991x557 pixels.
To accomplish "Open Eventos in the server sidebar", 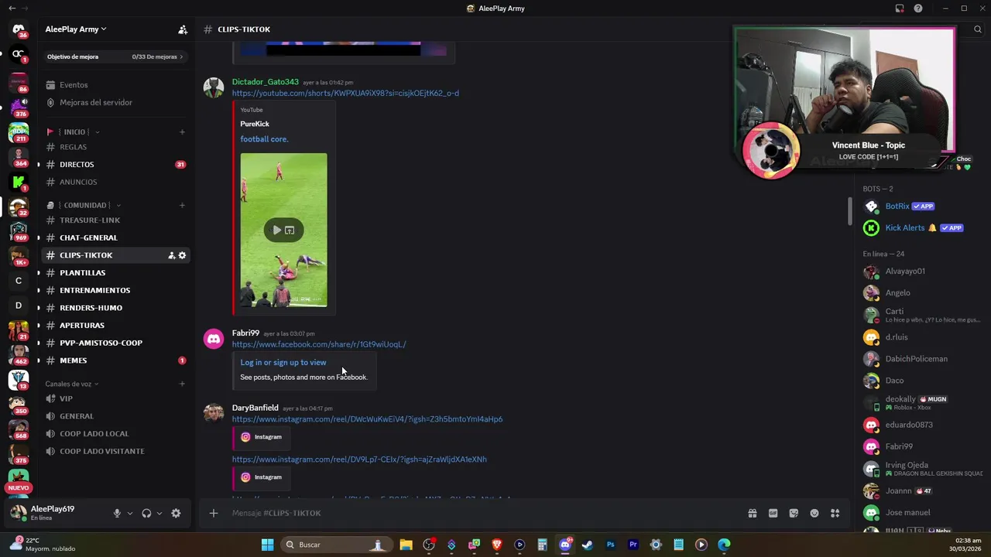I will tap(74, 85).
